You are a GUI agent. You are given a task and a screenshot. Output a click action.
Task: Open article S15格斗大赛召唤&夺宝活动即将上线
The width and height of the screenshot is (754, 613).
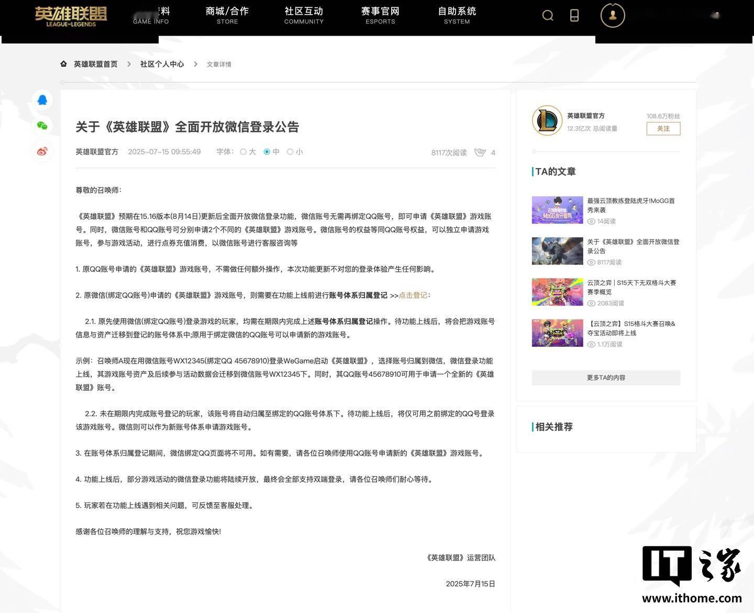pyautogui.click(x=631, y=328)
